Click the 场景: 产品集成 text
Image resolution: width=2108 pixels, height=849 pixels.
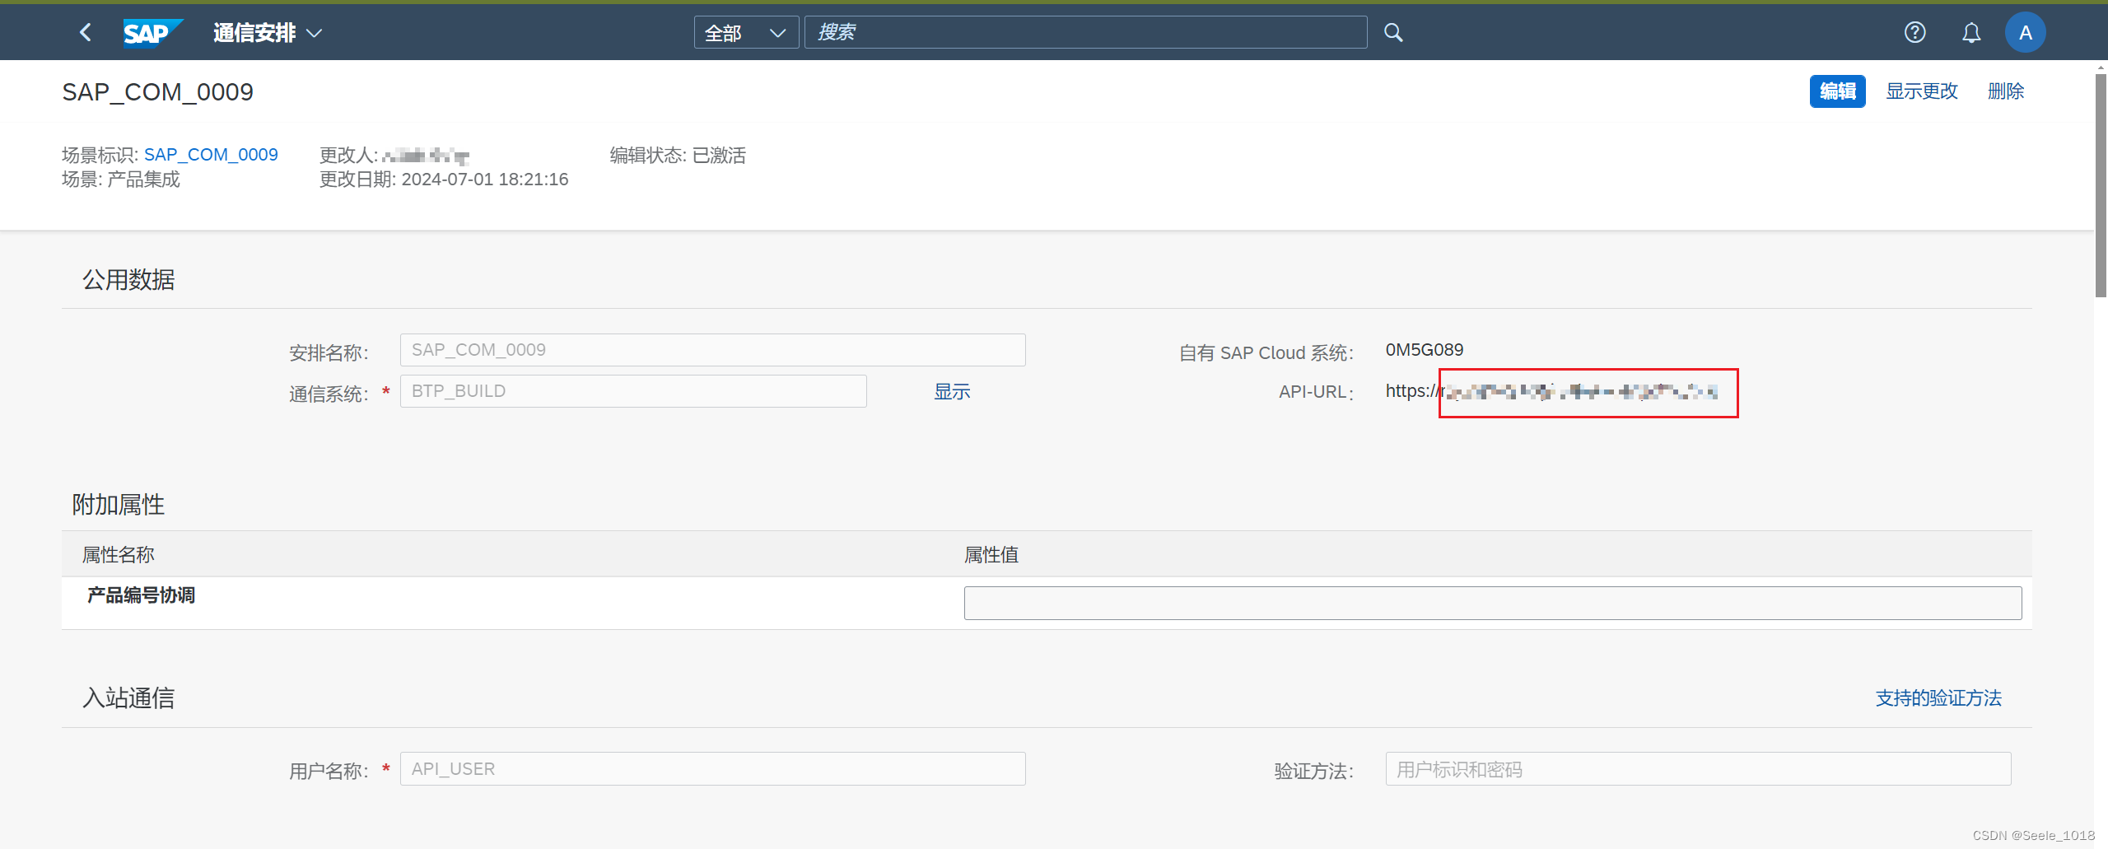coord(121,180)
